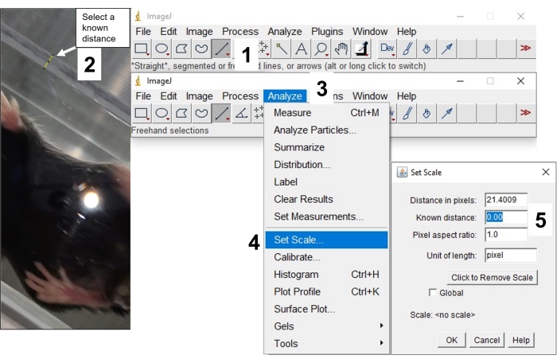
Task: Choose Calibrate... menu entry
Action: (x=326, y=257)
